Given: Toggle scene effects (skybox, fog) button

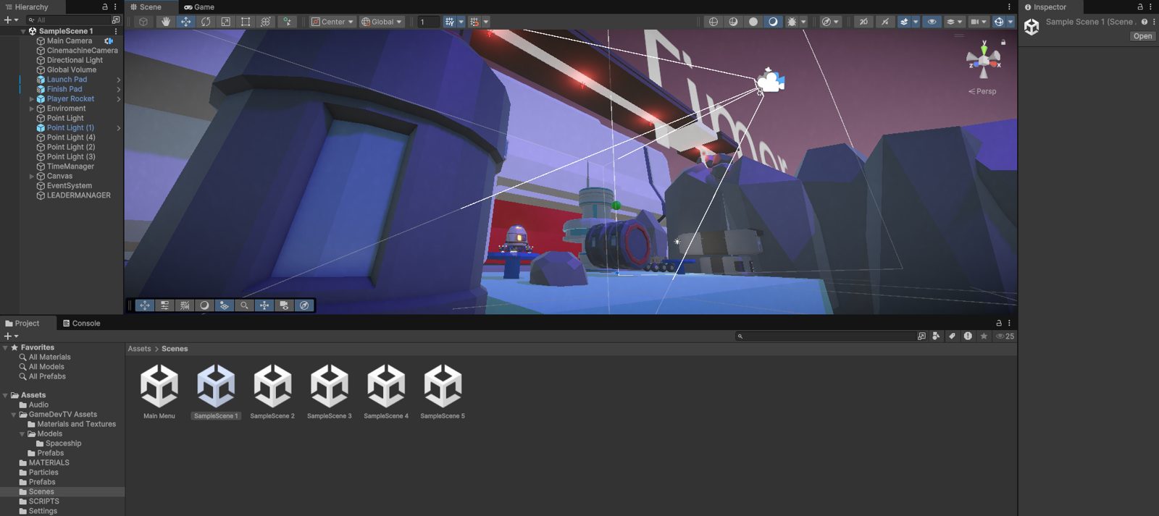Looking at the screenshot, I should click(904, 22).
